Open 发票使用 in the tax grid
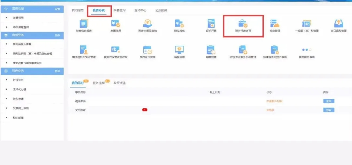Screen dimensions: 352x165 pyautogui.click(x=115, y=24)
